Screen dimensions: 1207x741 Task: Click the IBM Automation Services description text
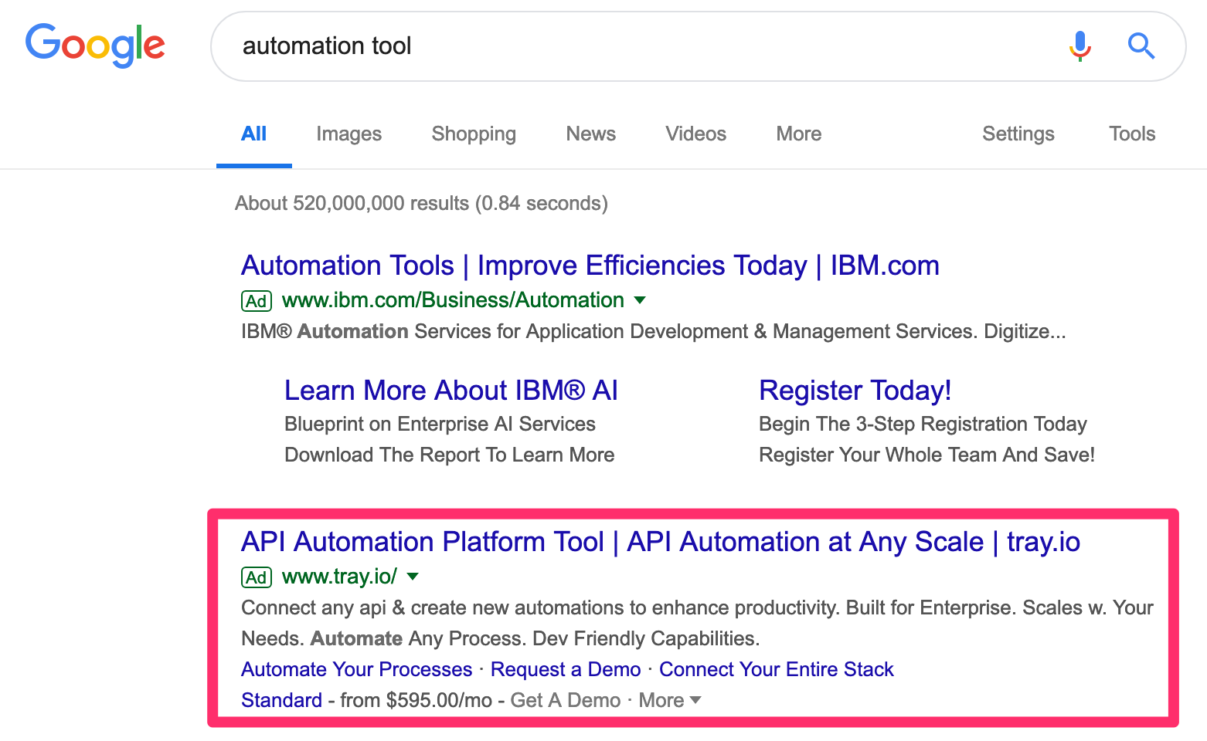[654, 331]
